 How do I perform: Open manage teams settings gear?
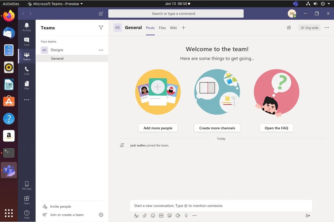(x=101, y=215)
